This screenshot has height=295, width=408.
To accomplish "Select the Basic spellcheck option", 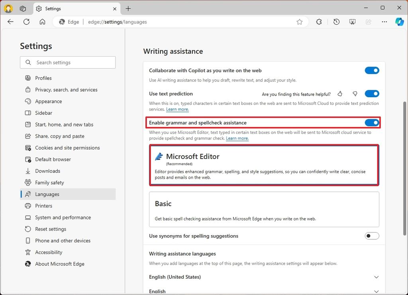I will pyautogui.click(x=264, y=209).
